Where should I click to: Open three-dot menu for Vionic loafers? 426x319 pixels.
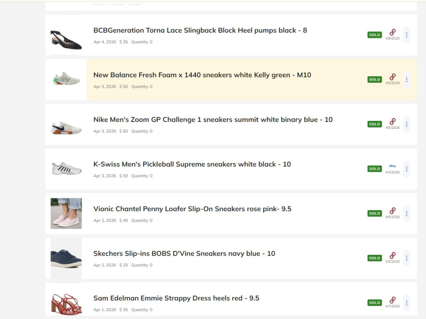406,214
